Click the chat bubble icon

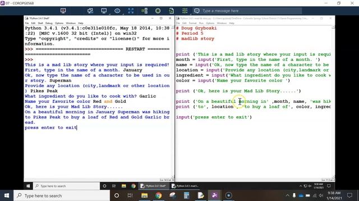click(197, 11)
